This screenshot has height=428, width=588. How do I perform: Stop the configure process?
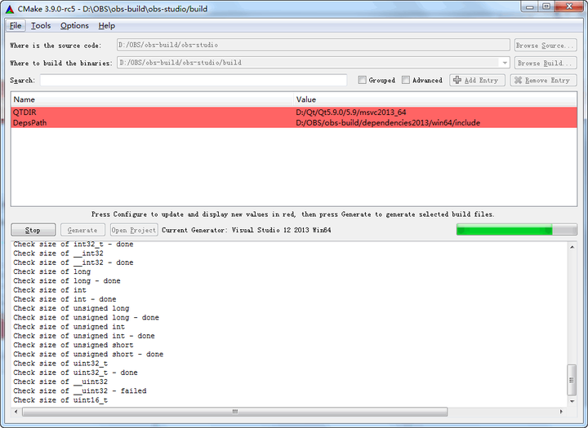pyautogui.click(x=33, y=230)
